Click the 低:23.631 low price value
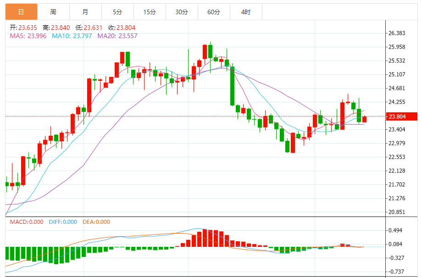This screenshot has height=278, width=422. tap(89, 28)
